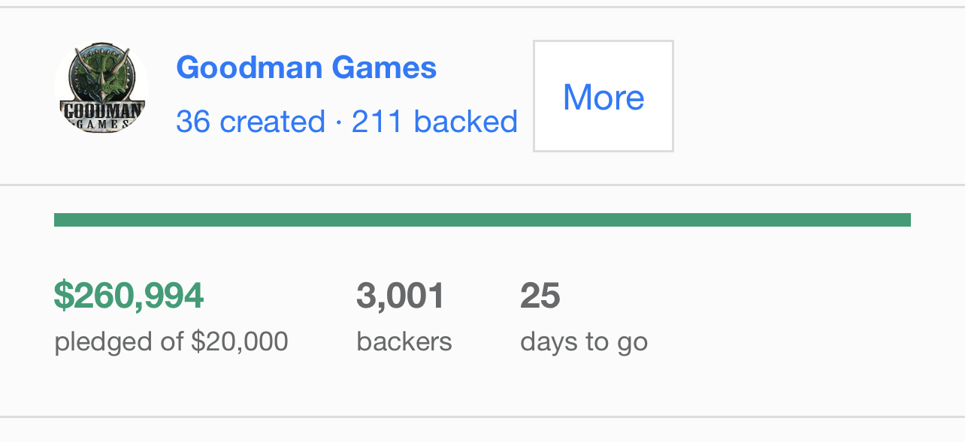The image size is (965, 442).
Task: Click the 'backers' label under 3,001
Action: pos(404,342)
